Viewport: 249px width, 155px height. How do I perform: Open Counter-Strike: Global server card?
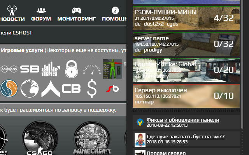click(x=186, y=70)
